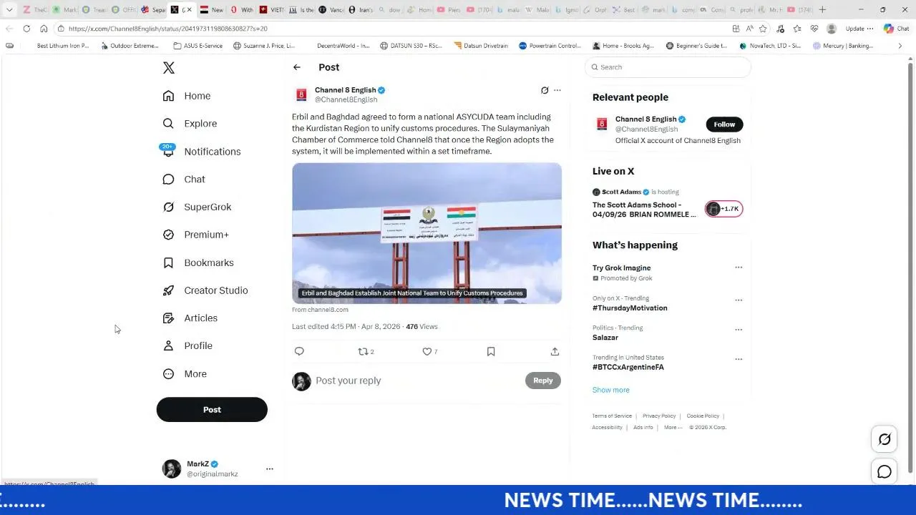
Task: Follow Channel 8 English
Action: point(724,124)
